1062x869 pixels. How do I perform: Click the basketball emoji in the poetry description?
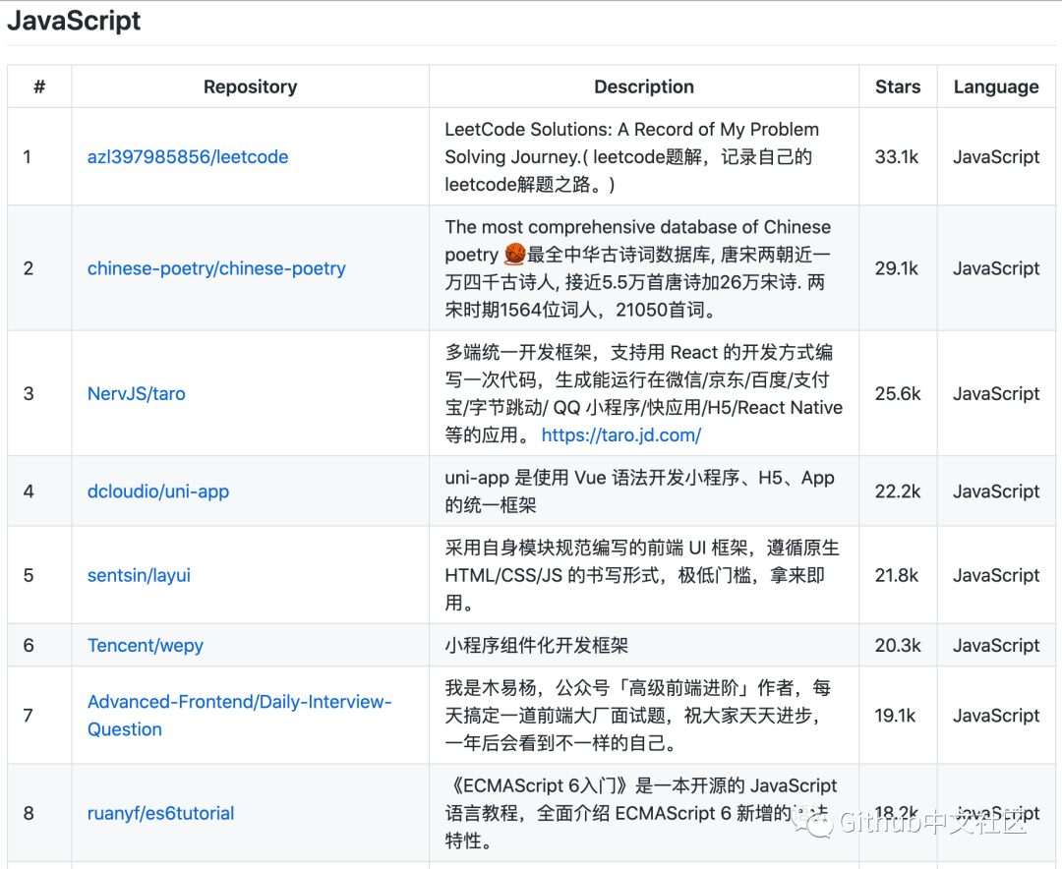click(x=515, y=255)
